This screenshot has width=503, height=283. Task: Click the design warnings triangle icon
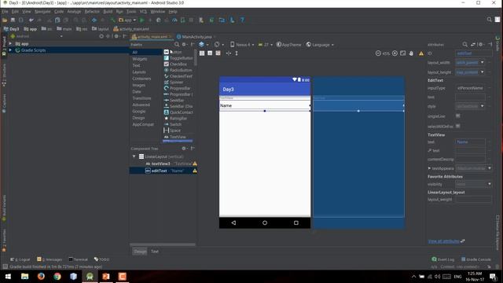pyautogui.click(x=421, y=53)
